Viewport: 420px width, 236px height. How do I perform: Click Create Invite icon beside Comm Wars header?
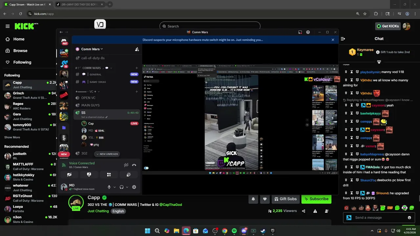[x=137, y=49]
